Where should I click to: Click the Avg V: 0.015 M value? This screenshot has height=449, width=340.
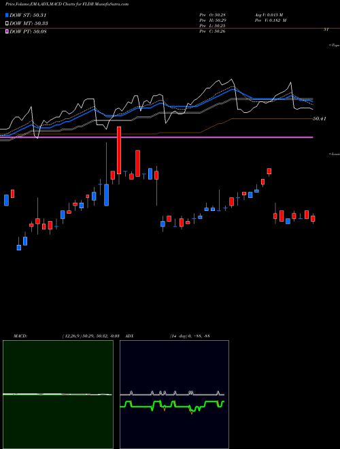[269, 15]
